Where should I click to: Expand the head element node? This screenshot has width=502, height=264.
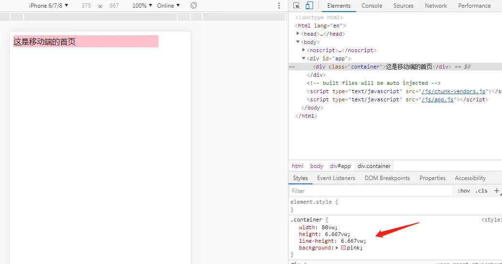click(x=298, y=34)
